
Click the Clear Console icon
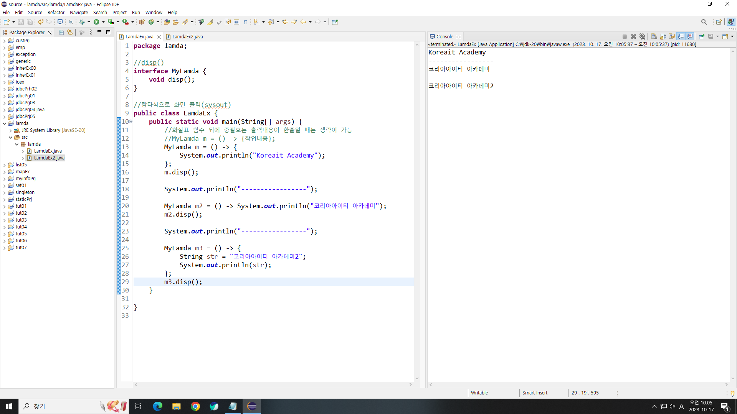[654, 36]
